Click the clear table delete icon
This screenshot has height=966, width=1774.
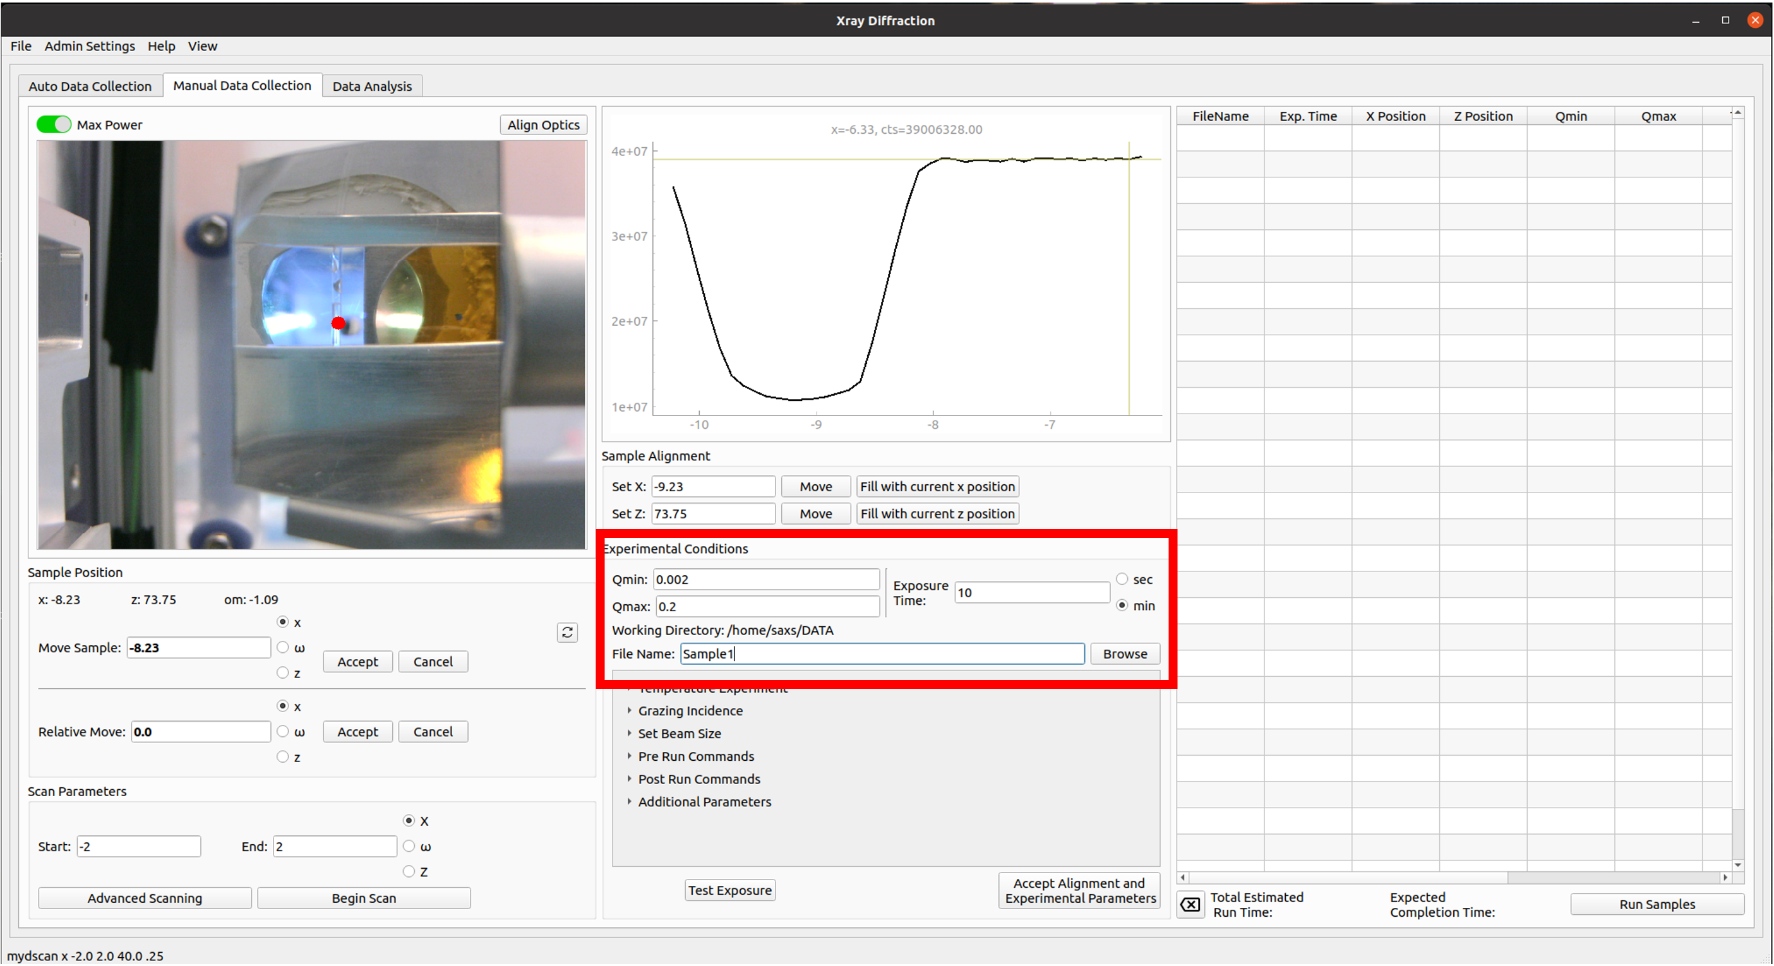[x=1190, y=904]
